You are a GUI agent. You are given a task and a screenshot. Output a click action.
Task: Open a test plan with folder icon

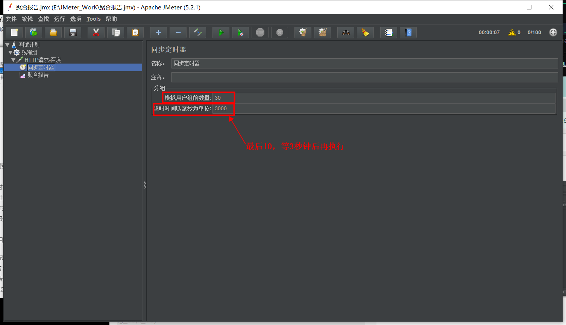[53, 32]
